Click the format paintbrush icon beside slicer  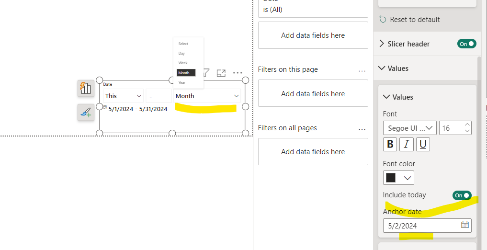[x=86, y=112]
